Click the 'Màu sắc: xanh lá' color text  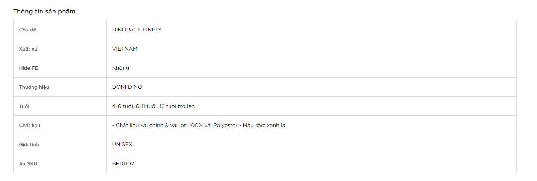[264, 125]
